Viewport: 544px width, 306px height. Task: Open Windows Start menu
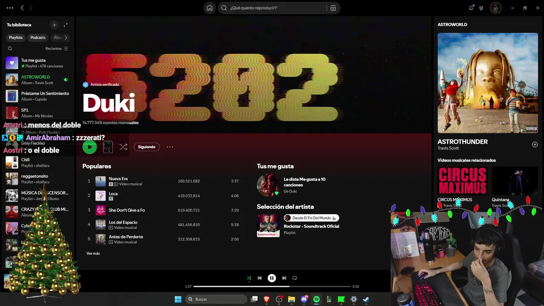(178, 299)
